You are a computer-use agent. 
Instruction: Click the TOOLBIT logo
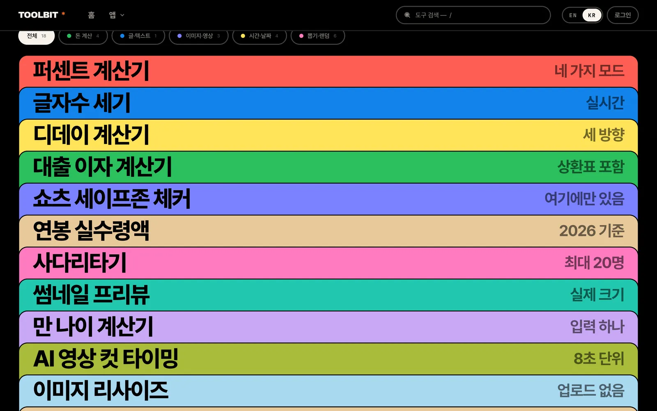pyautogui.click(x=41, y=15)
